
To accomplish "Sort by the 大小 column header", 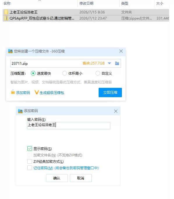I will coord(160,3).
